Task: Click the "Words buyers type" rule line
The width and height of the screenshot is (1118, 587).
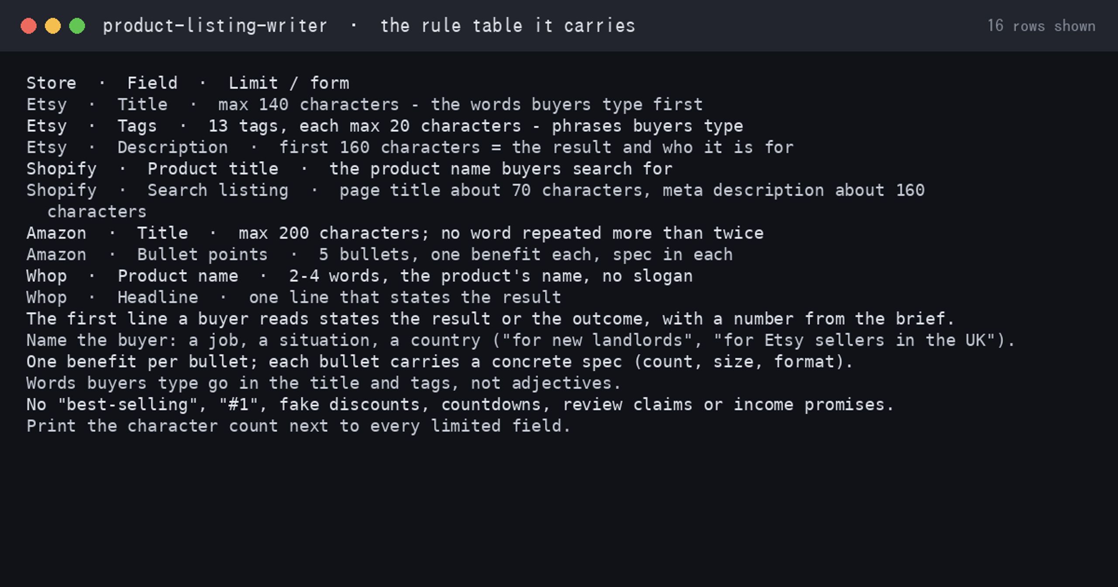Action: click(323, 383)
